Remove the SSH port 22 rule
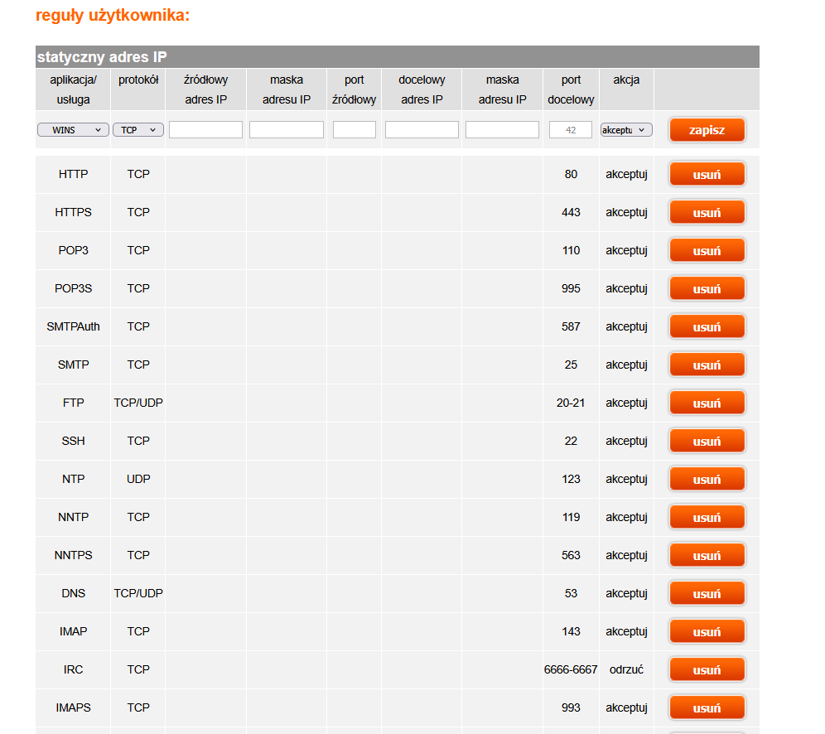The image size is (825, 734). [x=707, y=442]
